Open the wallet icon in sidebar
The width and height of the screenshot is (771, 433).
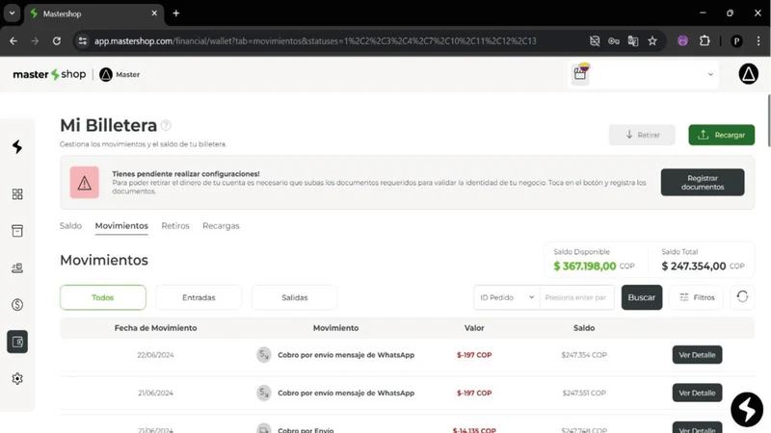coord(17,342)
